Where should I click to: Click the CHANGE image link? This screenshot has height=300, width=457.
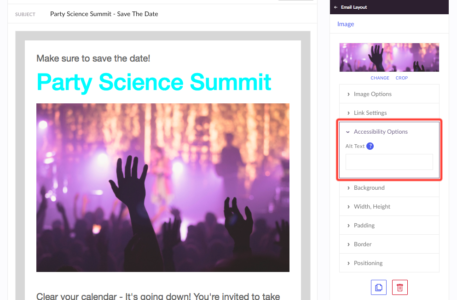[x=380, y=78]
